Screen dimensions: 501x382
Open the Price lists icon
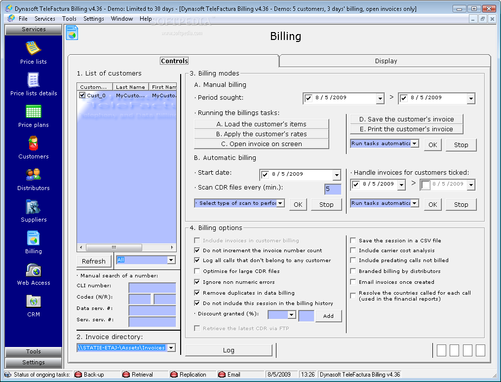33,48
